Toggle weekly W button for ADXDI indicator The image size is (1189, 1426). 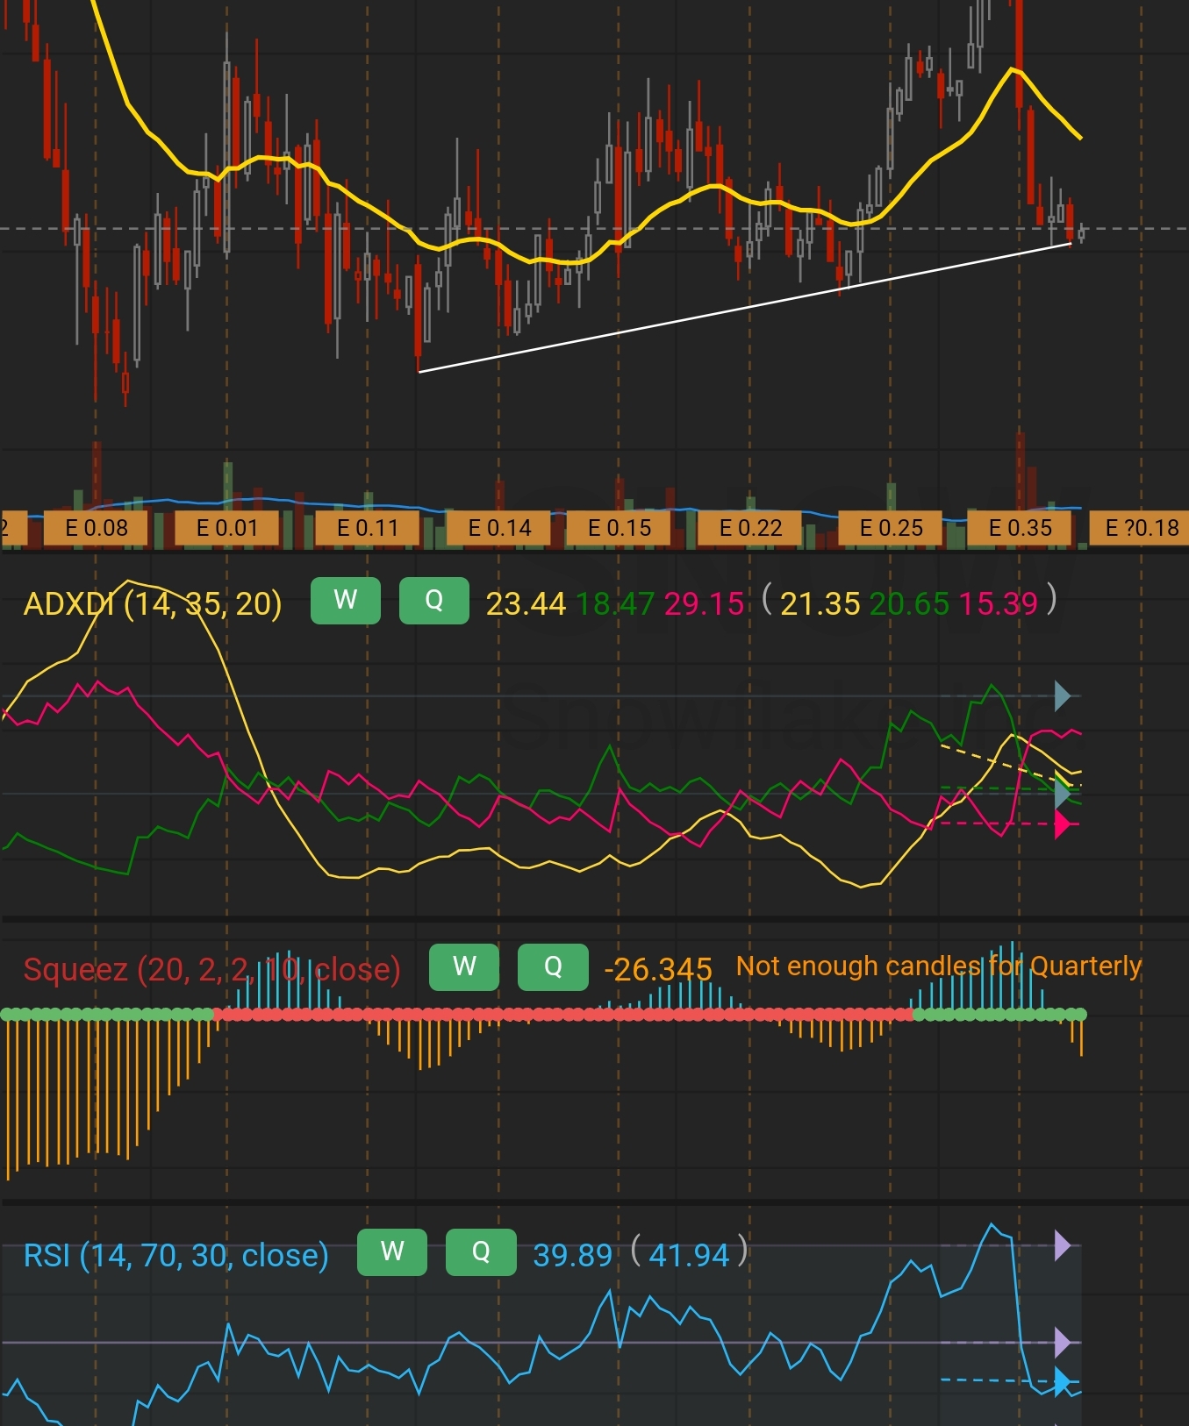coord(345,601)
